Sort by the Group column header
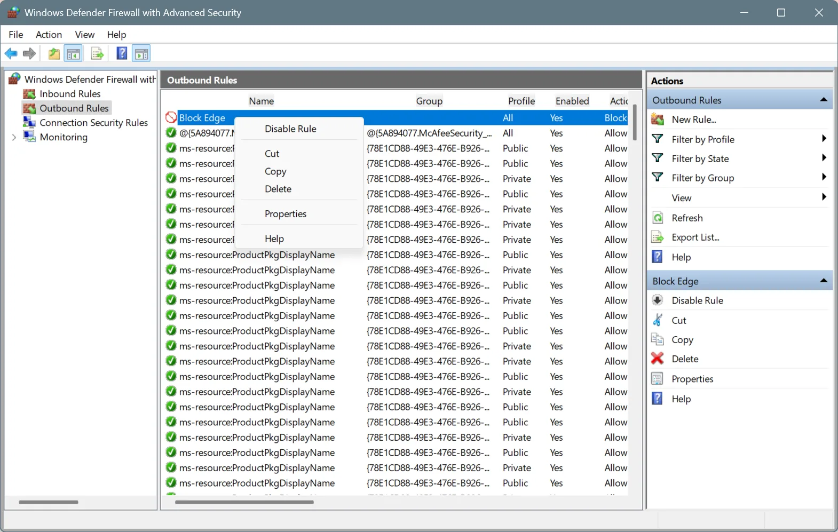838x532 pixels. click(429, 101)
